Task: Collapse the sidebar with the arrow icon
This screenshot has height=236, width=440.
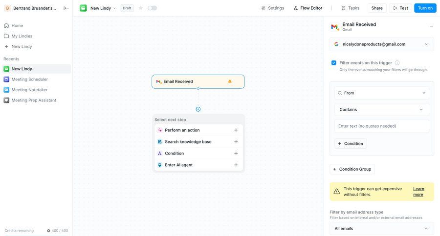Action: (66, 8)
